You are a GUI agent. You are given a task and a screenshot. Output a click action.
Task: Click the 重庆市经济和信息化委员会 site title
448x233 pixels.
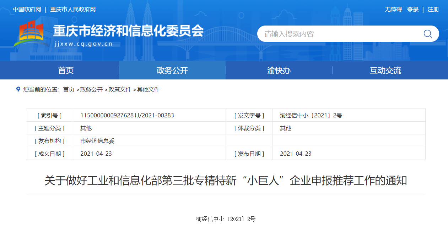tap(128, 31)
